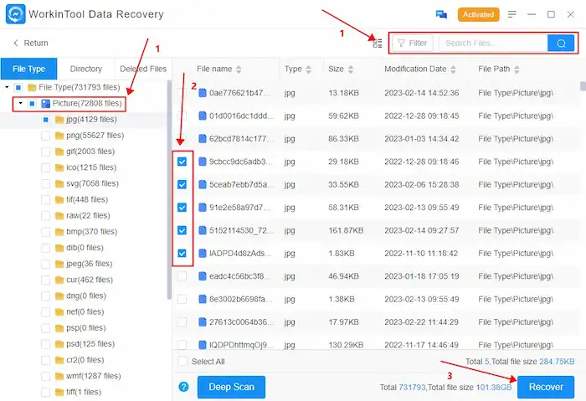Click the 2022-11-10 11:18:42 date cell

[x=421, y=254]
